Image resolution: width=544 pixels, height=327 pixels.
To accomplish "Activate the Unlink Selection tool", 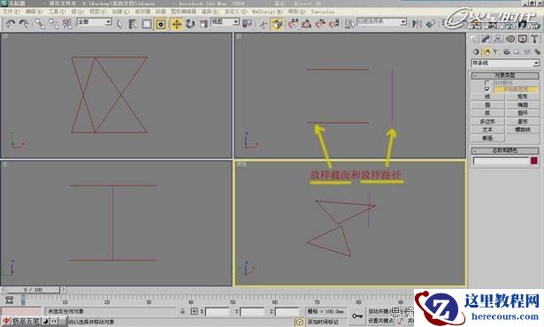I will pos(53,24).
